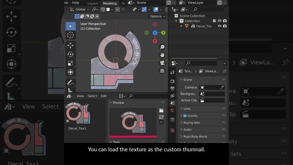Image resolution: width=293 pixels, height=165 pixels.
Task: Click the viewport zoom magnifier icon
Action: [x=162, y=47]
